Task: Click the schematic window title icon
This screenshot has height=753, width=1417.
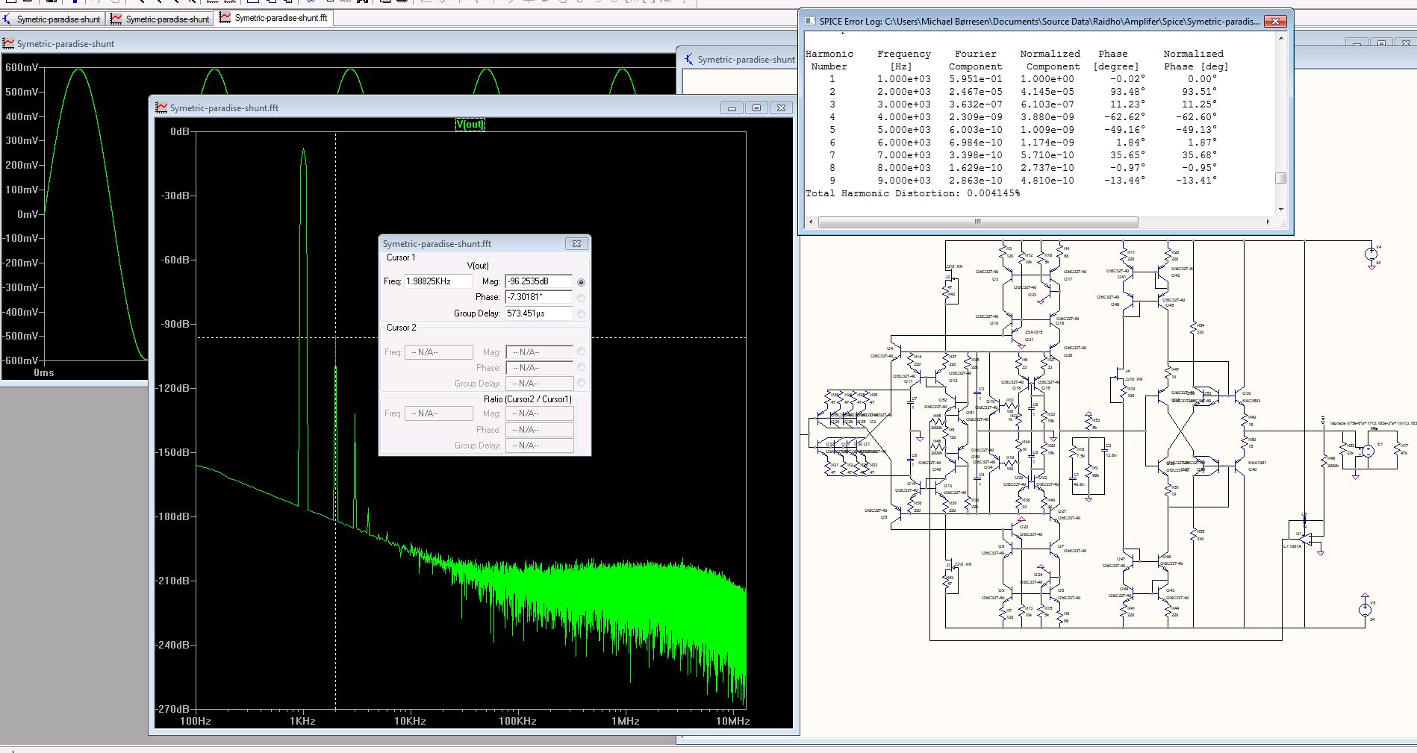Action: tap(688, 60)
